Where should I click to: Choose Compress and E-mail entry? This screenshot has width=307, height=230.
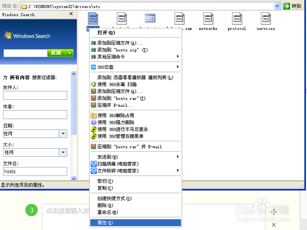(x=135, y=105)
